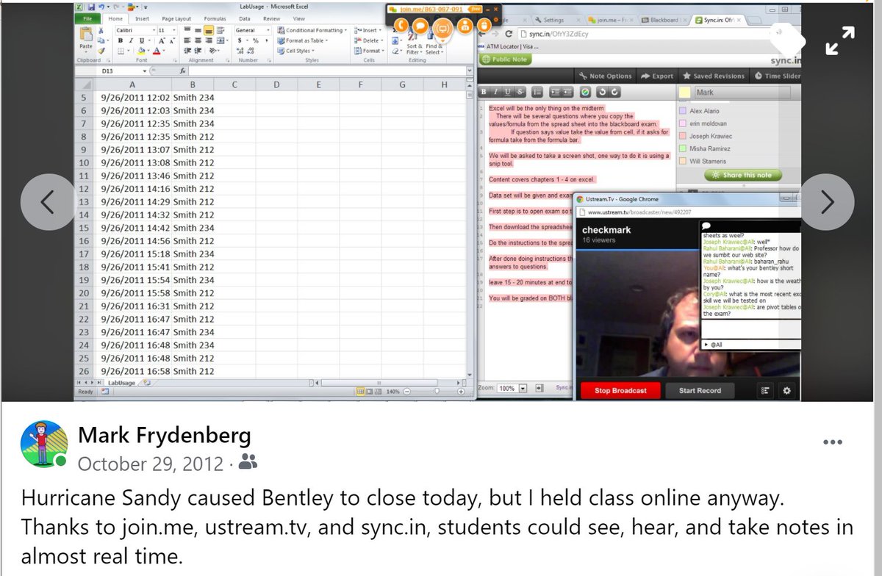The height and width of the screenshot is (576, 882).
Task: Click the percent style icon in Excel
Action: coord(254,40)
